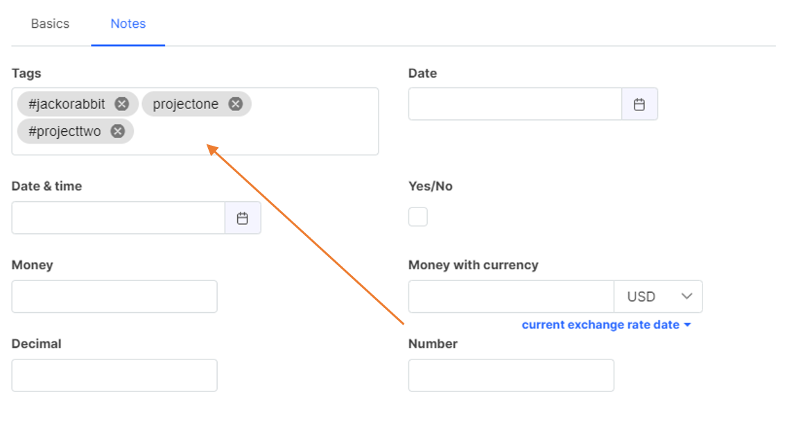Screen dimensions: 785x433
Task: Select the #jackorabbit tag chip
Action: pyautogui.click(x=67, y=104)
